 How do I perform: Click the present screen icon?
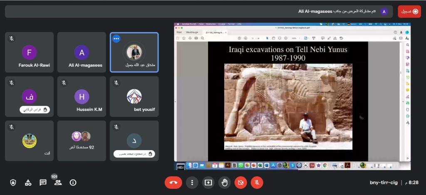[208, 182]
